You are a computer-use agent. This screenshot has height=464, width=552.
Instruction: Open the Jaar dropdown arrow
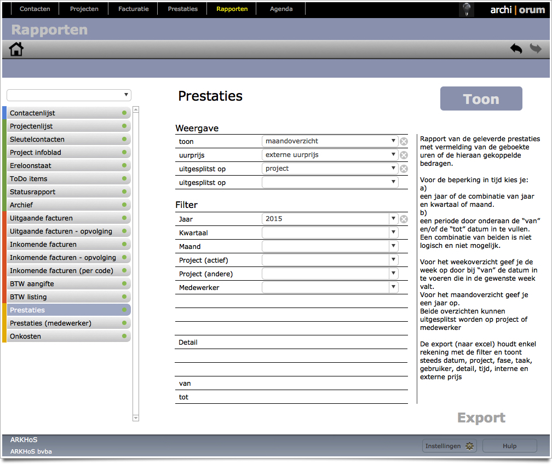tap(393, 219)
